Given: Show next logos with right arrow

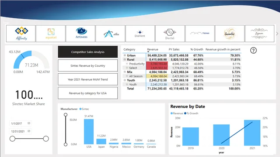Looking at the screenshot, I should point(277,34).
